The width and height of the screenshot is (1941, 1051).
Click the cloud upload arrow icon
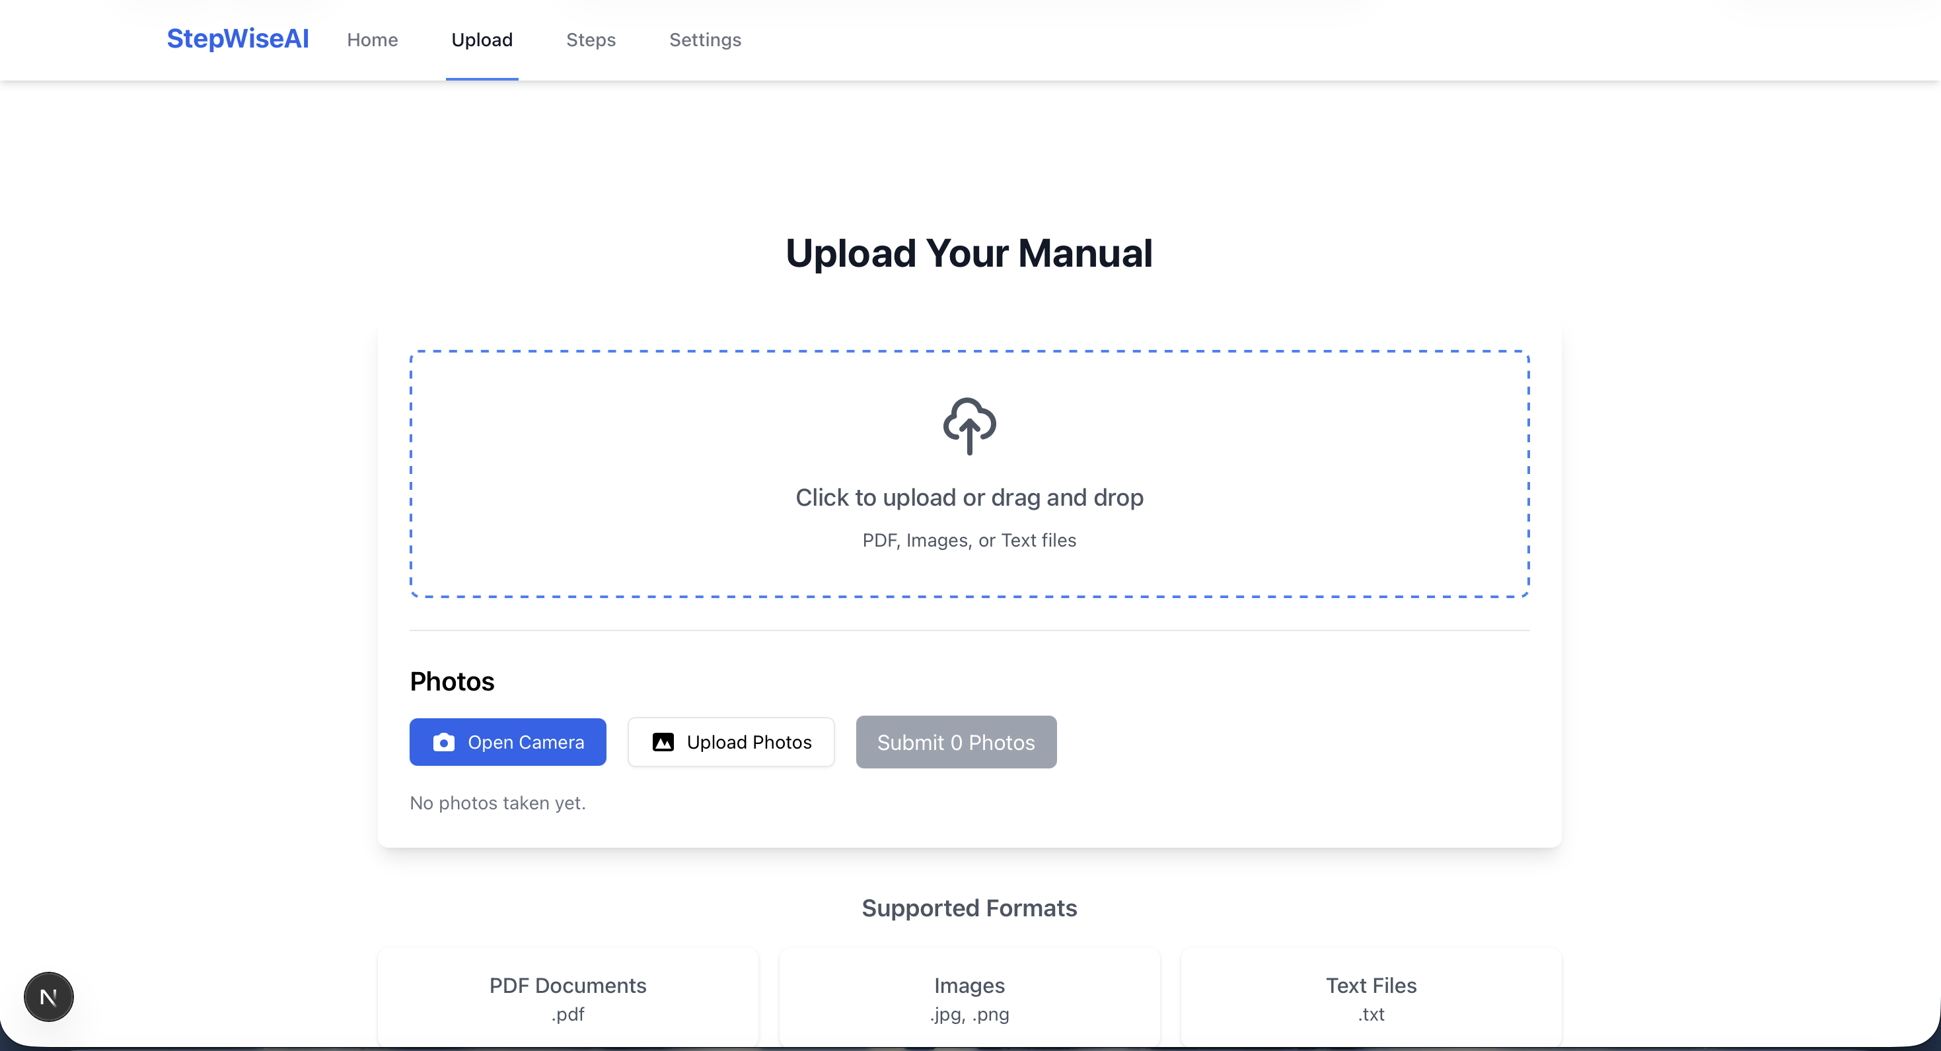point(969,425)
